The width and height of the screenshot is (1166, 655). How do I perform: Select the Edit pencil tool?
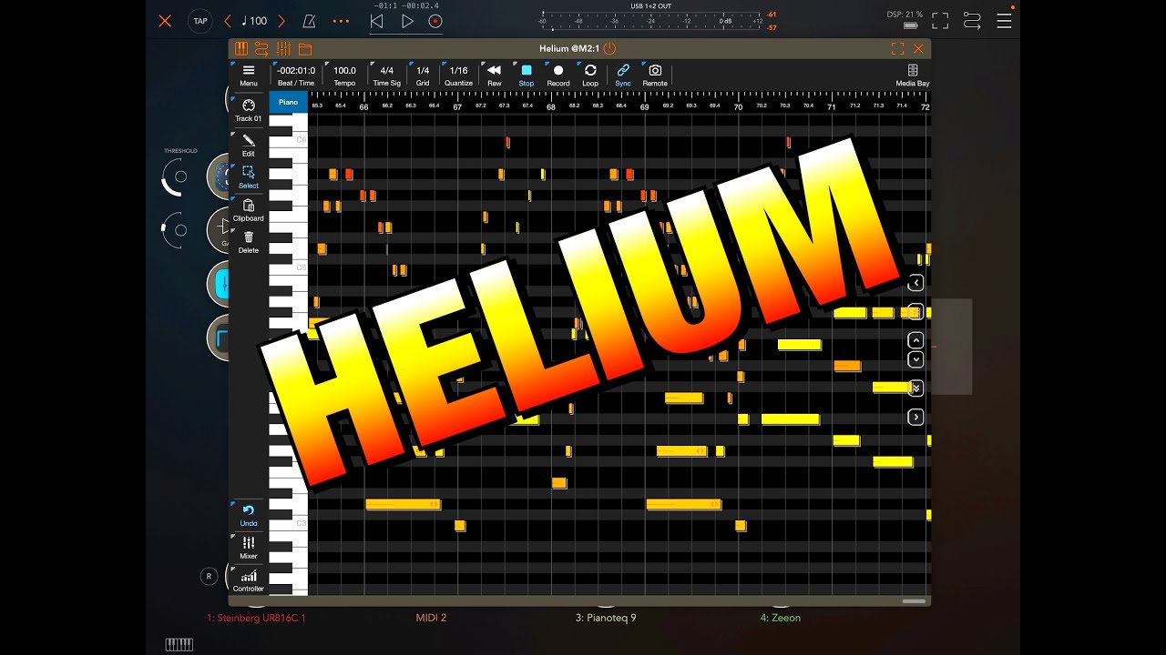[x=249, y=145]
